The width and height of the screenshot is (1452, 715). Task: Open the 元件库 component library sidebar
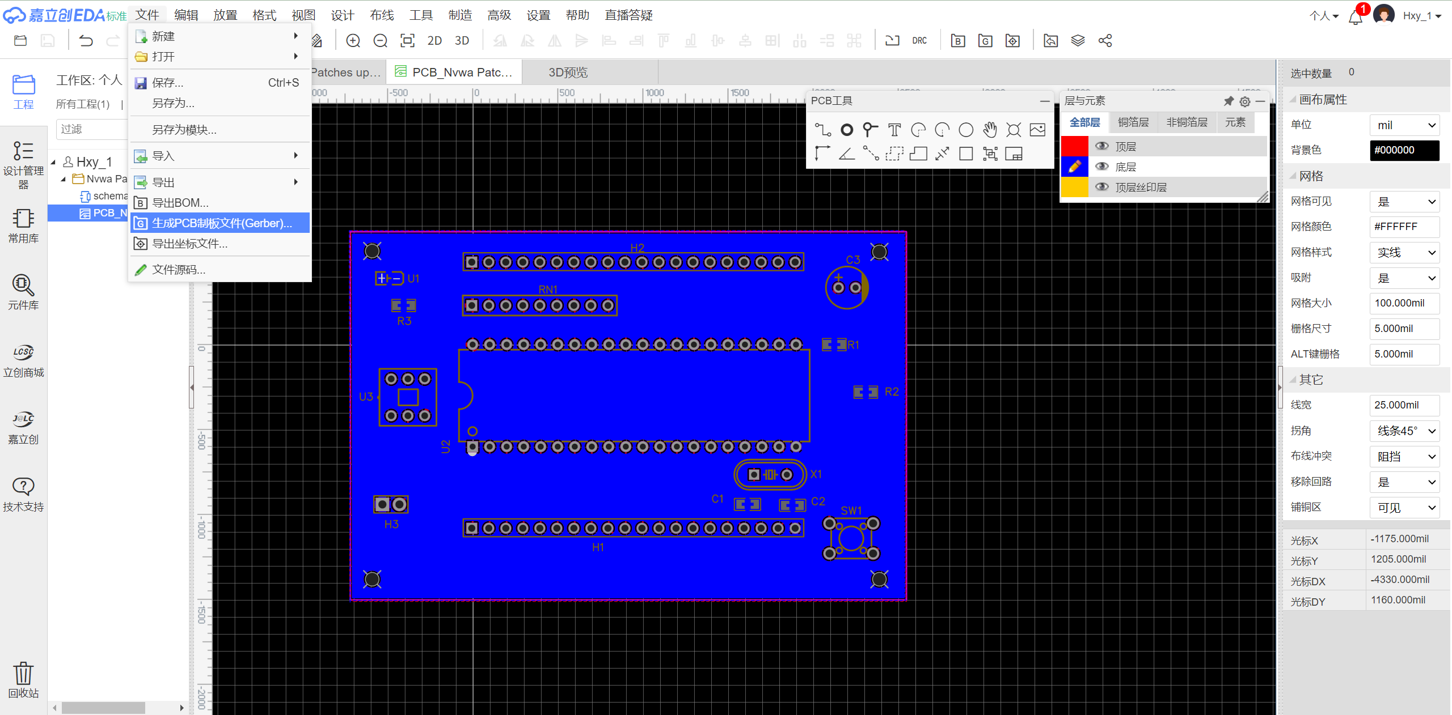click(23, 291)
